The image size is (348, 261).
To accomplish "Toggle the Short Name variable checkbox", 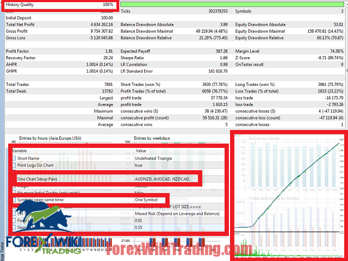I will (14, 158).
